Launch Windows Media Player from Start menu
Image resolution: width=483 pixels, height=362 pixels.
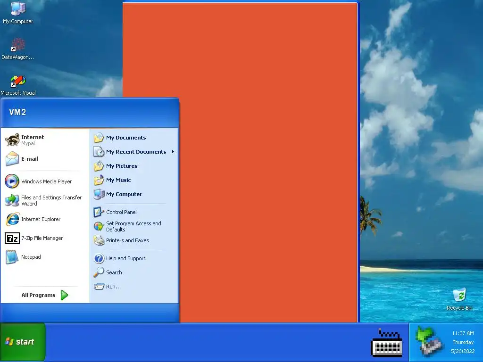[45, 181]
